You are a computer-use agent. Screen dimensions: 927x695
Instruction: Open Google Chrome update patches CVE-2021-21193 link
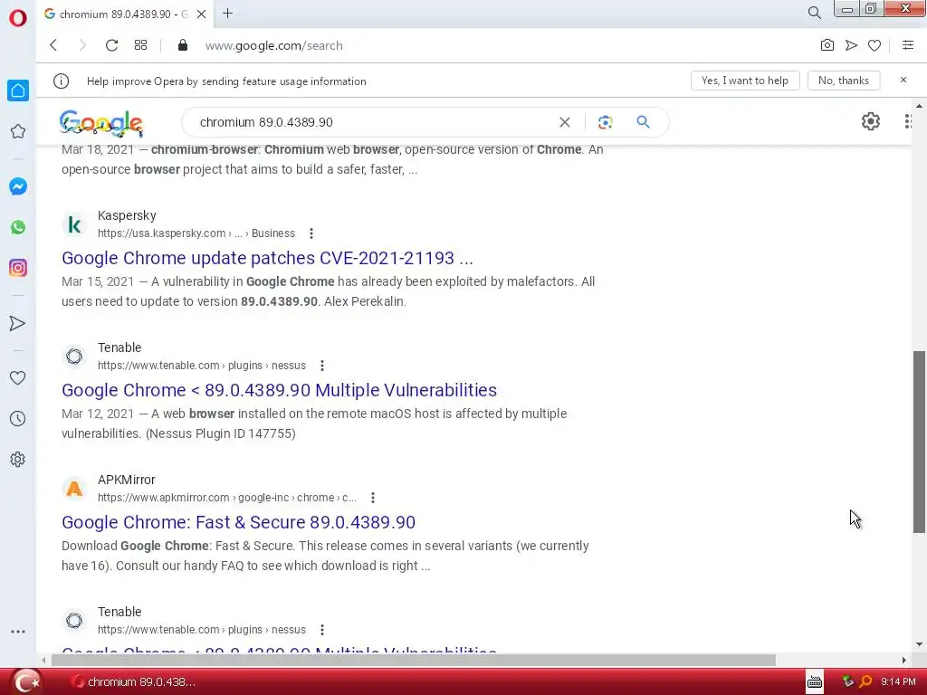point(267,258)
